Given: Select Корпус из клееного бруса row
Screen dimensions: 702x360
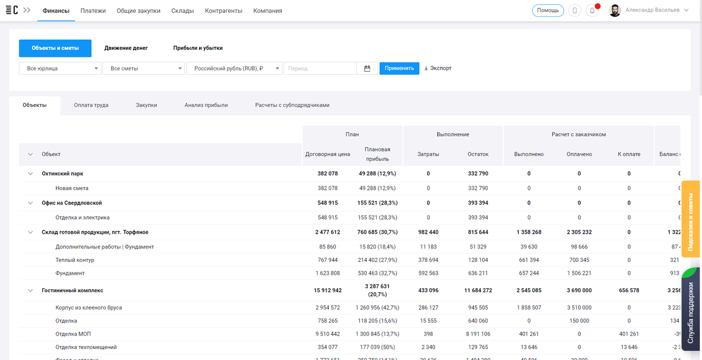Looking at the screenshot, I should click(x=350, y=307).
